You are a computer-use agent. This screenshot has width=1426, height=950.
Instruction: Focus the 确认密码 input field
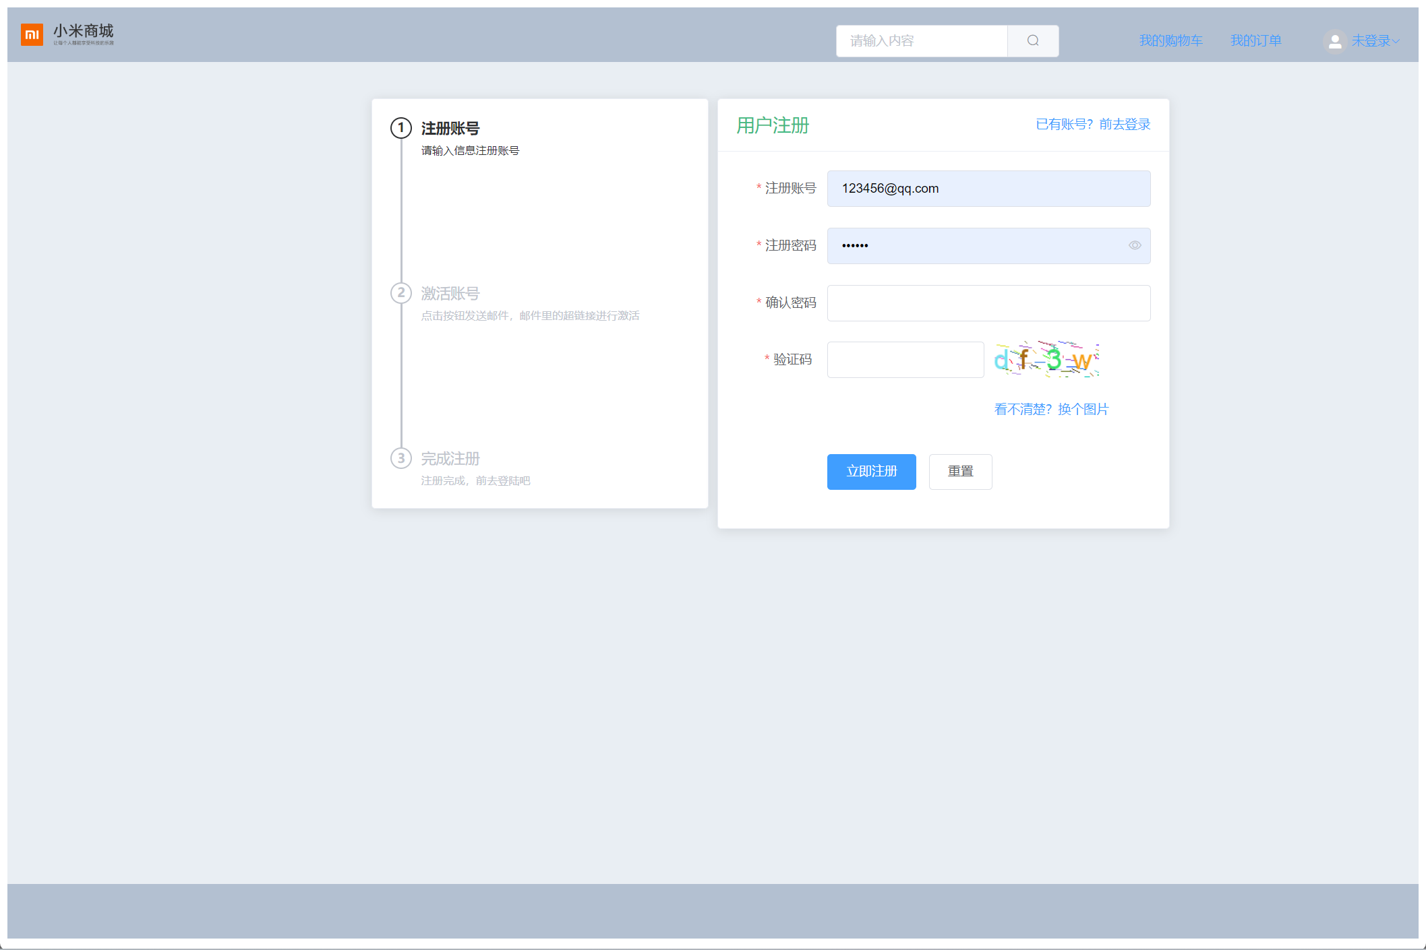pos(988,303)
